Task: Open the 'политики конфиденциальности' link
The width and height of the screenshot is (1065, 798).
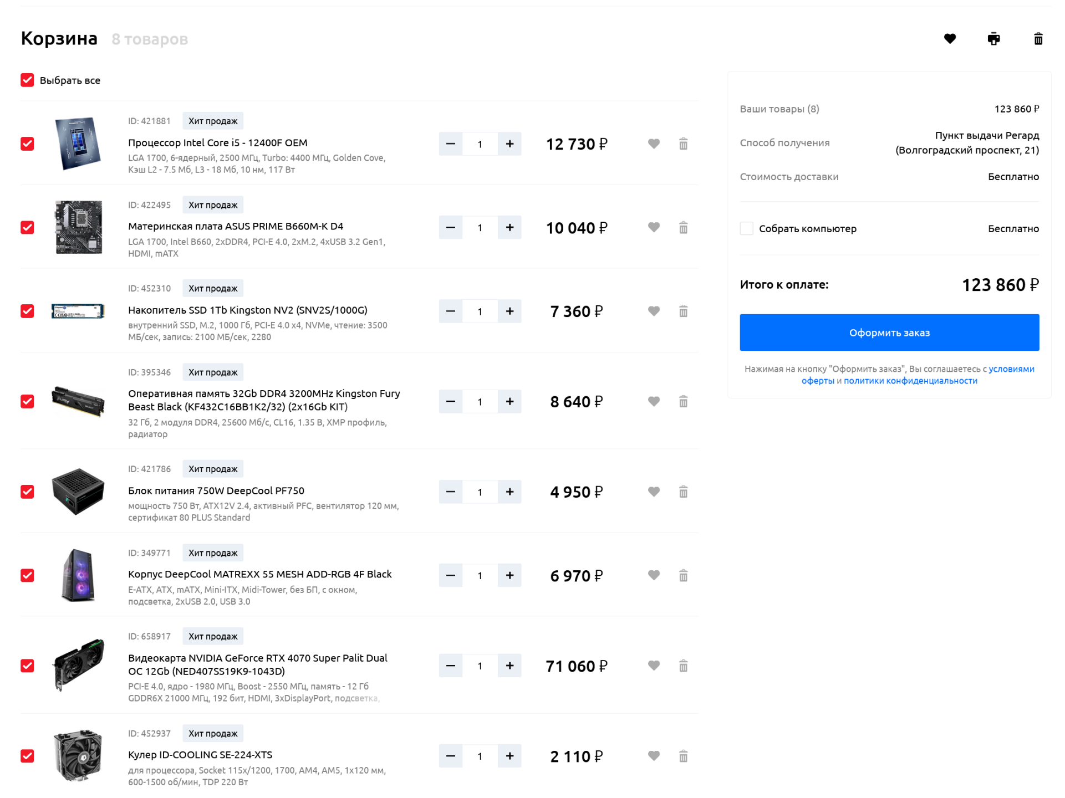Action: pyautogui.click(x=910, y=381)
